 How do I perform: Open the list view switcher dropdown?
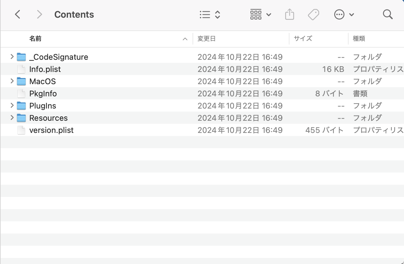tap(210, 14)
